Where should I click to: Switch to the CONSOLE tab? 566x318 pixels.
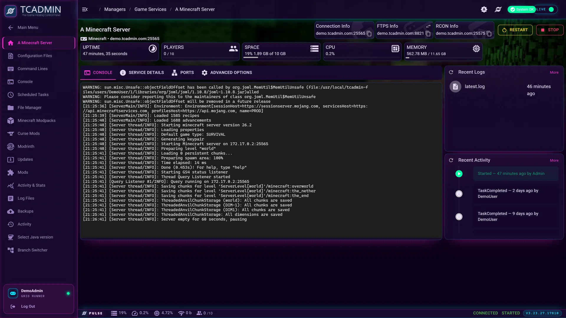[x=98, y=73]
